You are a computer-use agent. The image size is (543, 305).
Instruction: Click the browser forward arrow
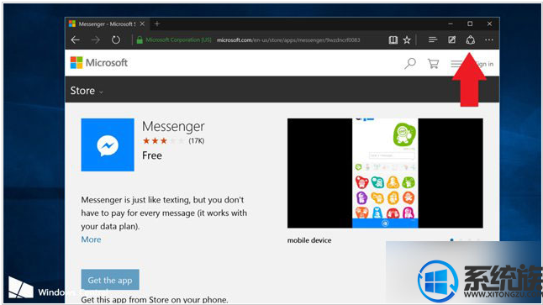96,39
